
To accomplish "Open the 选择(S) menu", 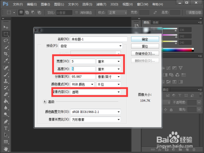I will coord(87,4).
